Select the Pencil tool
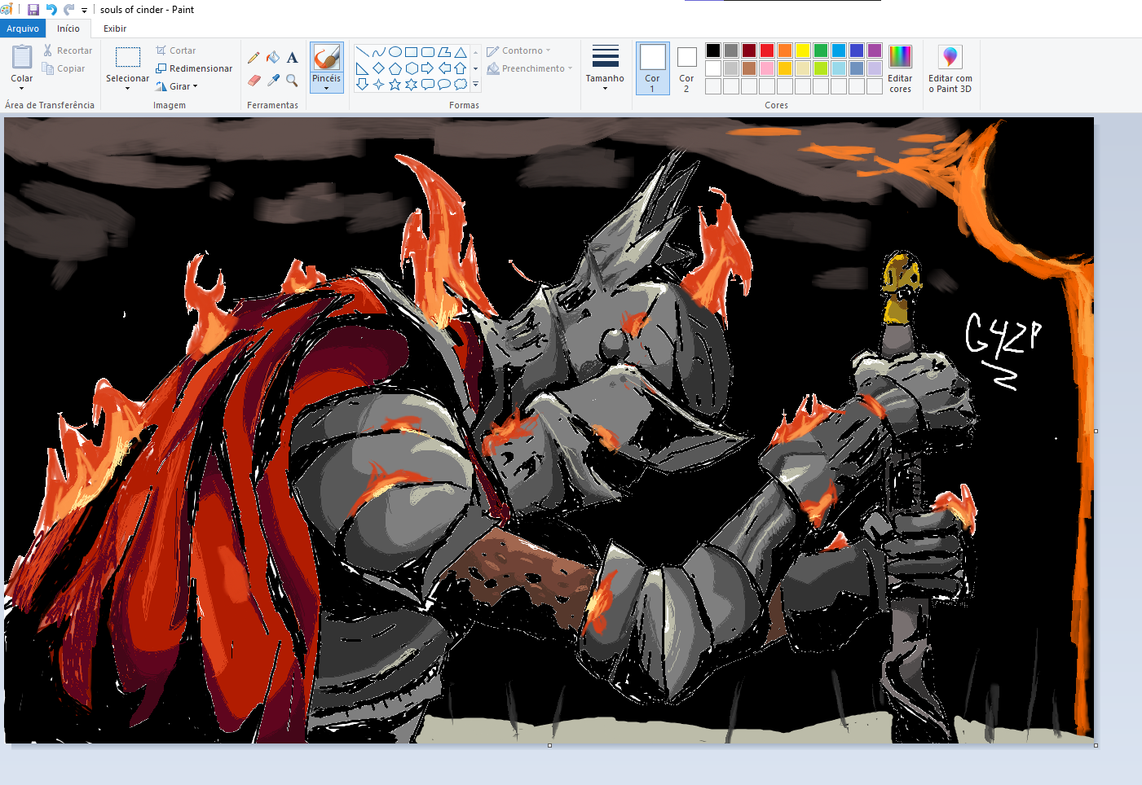The height and width of the screenshot is (785, 1142). (x=254, y=58)
